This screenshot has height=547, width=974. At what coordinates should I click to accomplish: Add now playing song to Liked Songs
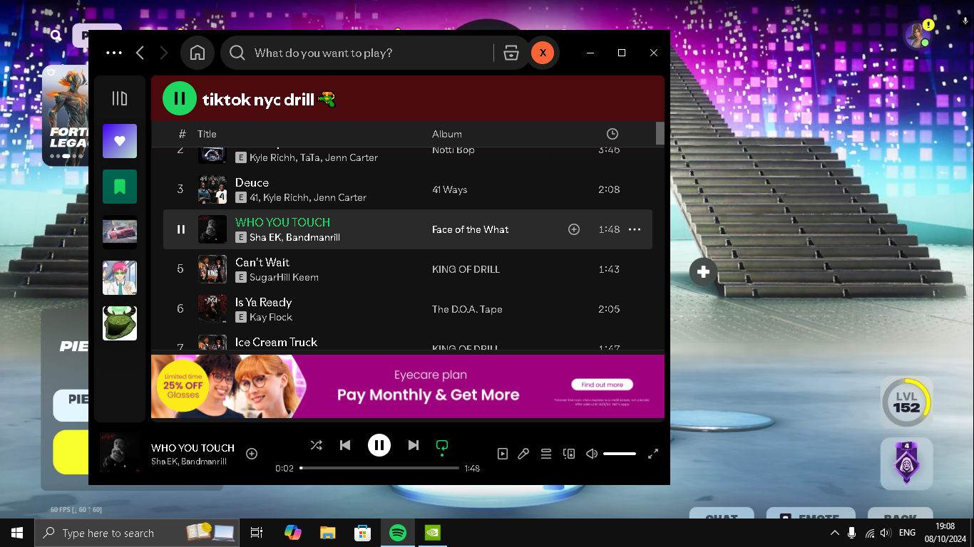[x=252, y=454]
